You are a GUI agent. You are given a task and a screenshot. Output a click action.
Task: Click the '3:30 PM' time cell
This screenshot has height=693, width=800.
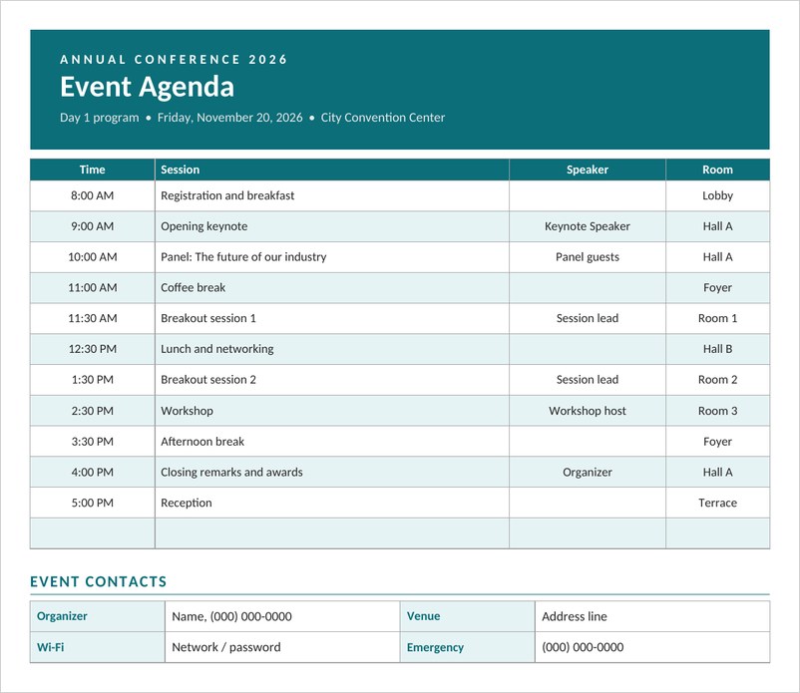(x=93, y=441)
